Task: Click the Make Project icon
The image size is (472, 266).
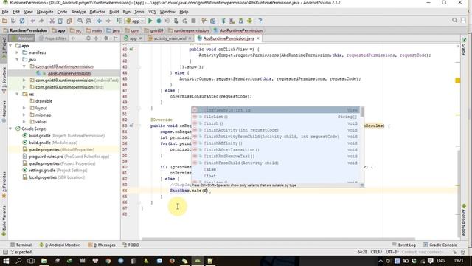Action: [119, 21]
